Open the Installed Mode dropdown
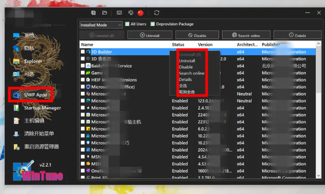The height and width of the screenshot is (194, 325). [100, 25]
